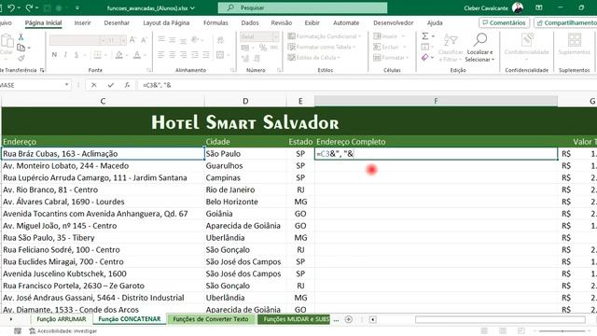Select cell Av. Monteiro Lobato, 244 - Macedo
The height and width of the screenshot is (336, 597).
pyautogui.click(x=103, y=166)
